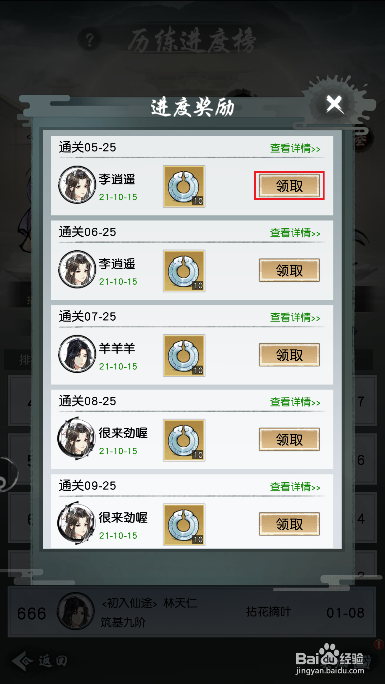Tap 很来劲喔 avatar in 通关08-25 row
Viewport: 385px width, 684px height.
76,438
